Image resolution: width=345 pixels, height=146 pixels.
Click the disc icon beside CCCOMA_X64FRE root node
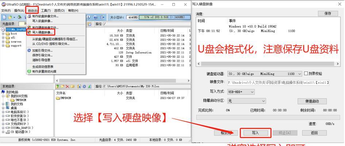point(3,30)
